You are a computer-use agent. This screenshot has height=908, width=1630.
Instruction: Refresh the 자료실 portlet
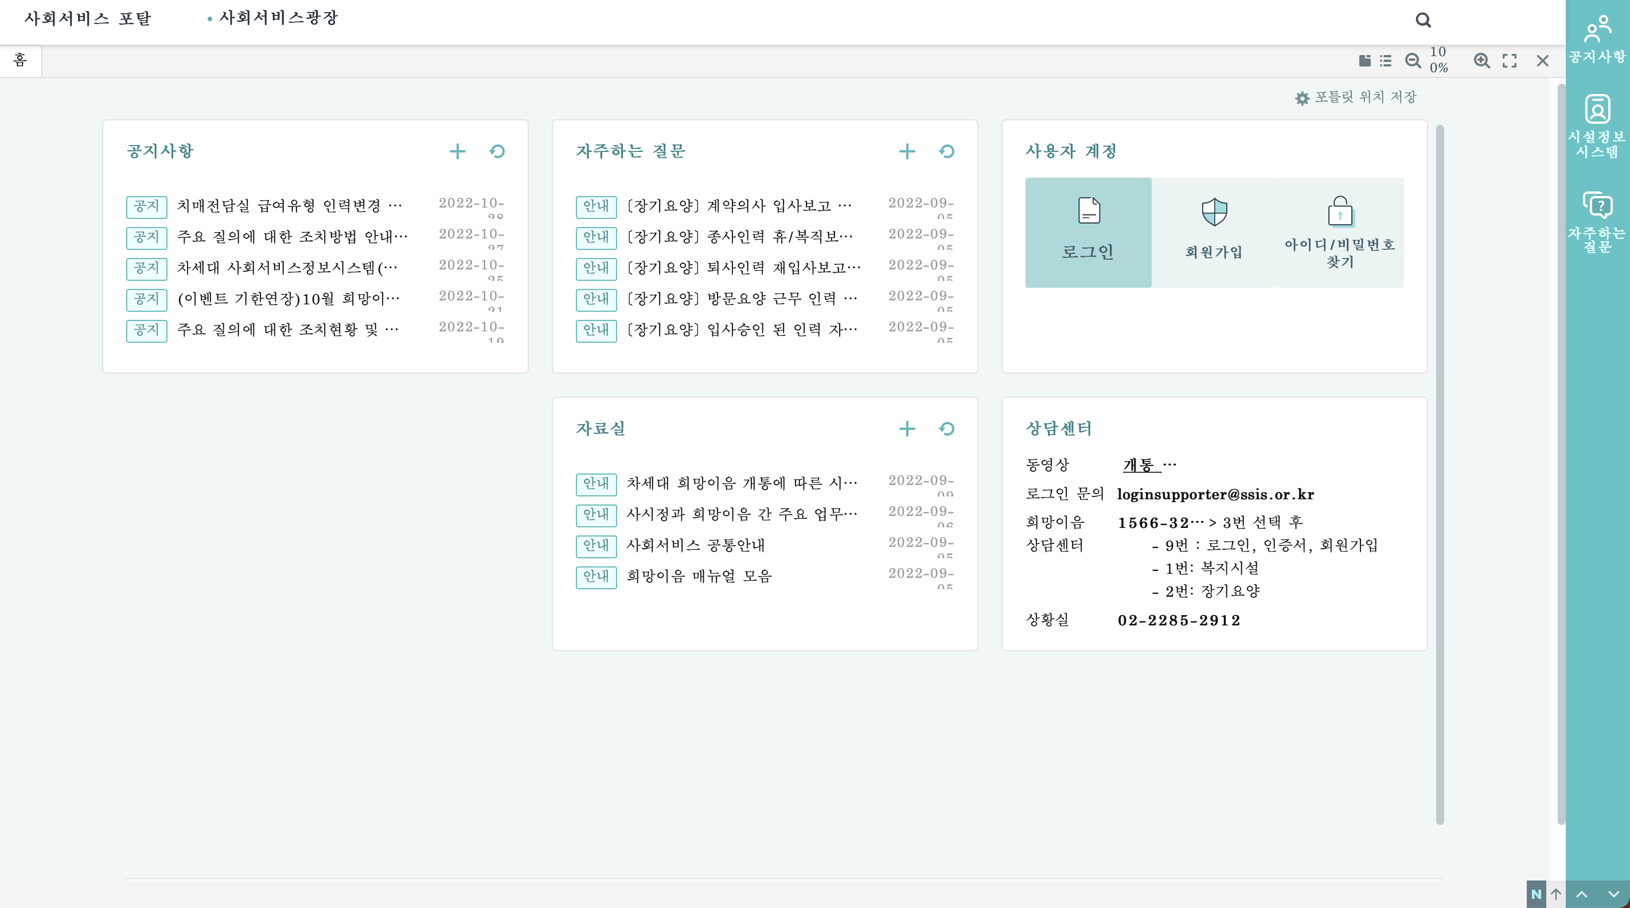point(946,429)
